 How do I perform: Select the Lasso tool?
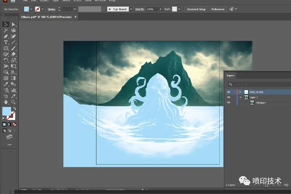pos(13,30)
